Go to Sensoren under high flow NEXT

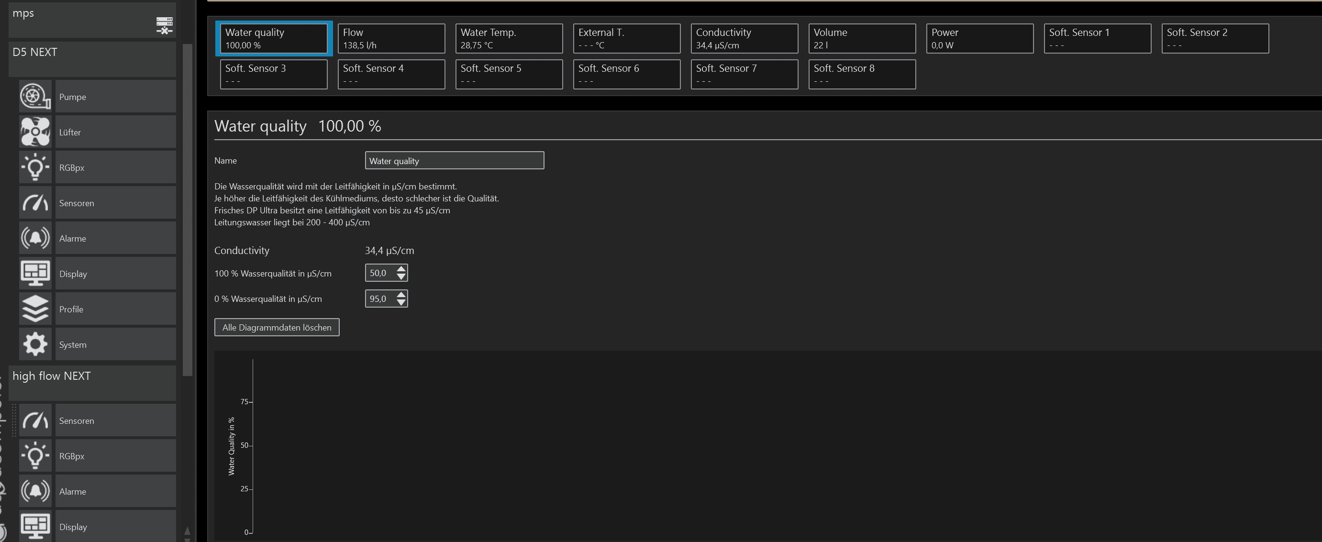[115, 420]
